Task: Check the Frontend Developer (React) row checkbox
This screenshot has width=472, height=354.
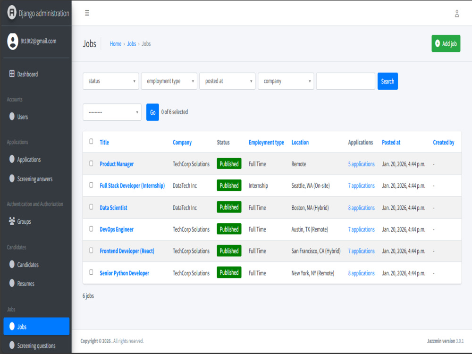Action: pos(91,251)
